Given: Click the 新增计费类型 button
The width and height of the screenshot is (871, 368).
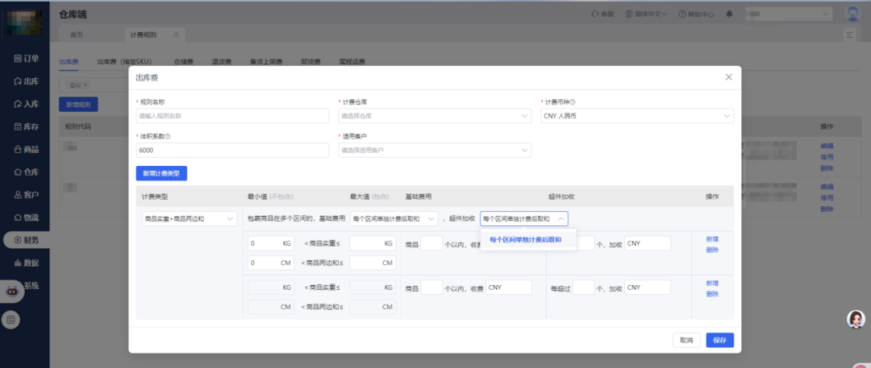Looking at the screenshot, I should (161, 173).
